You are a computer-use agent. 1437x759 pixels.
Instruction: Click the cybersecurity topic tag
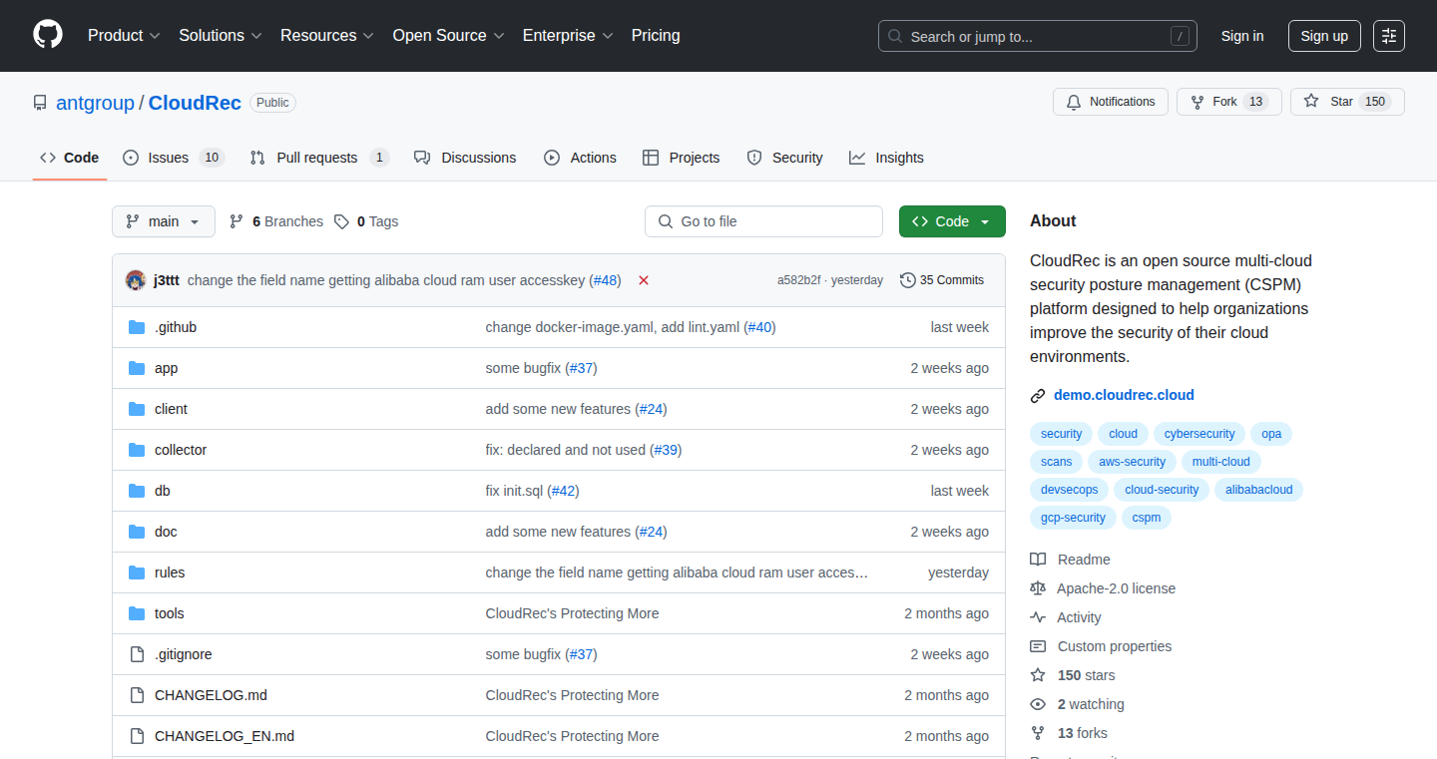[x=1199, y=434]
